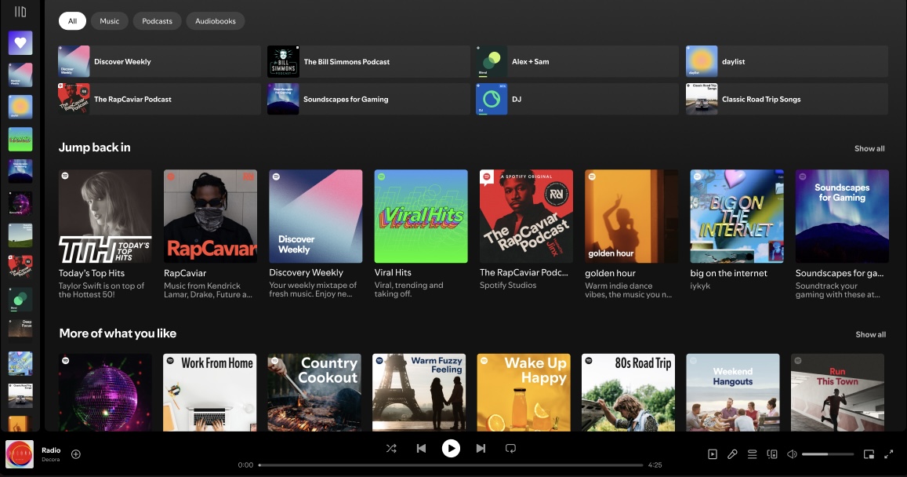Open the play queue
Image resolution: width=907 pixels, height=477 pixels.
(x=752, y=454)
